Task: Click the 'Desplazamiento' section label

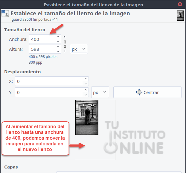Action: pyautogui.click(x=22, y=72)
